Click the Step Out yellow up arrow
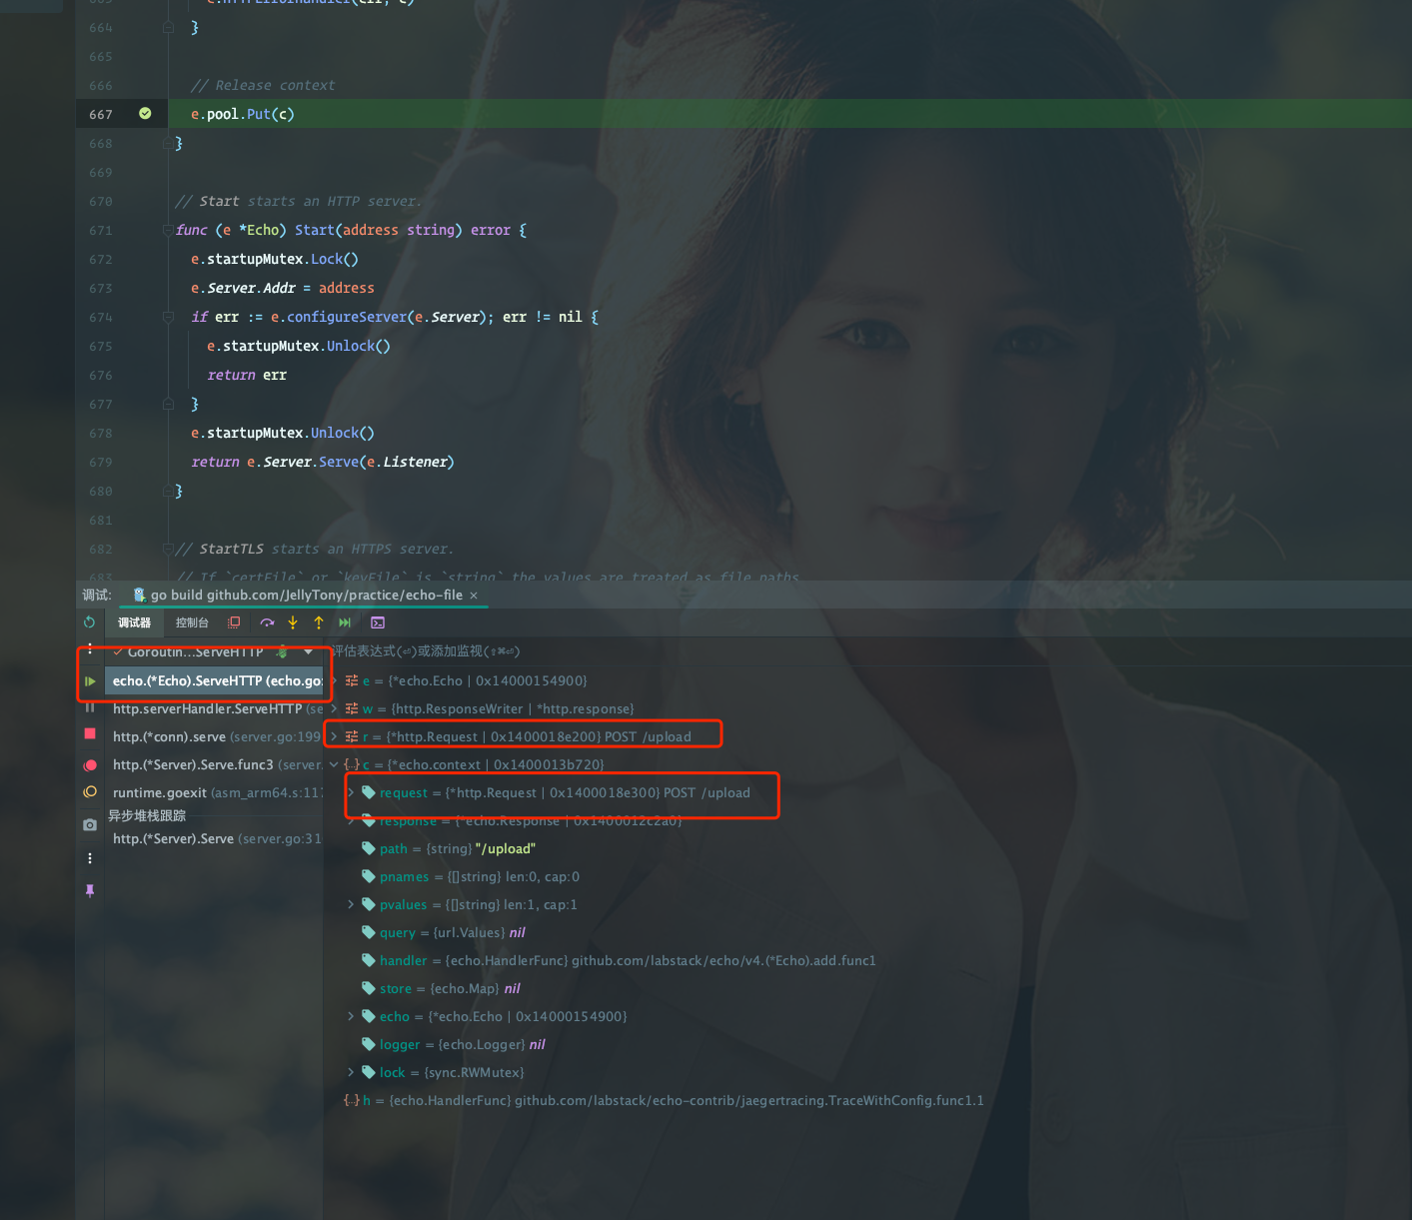 click(319, 622)
